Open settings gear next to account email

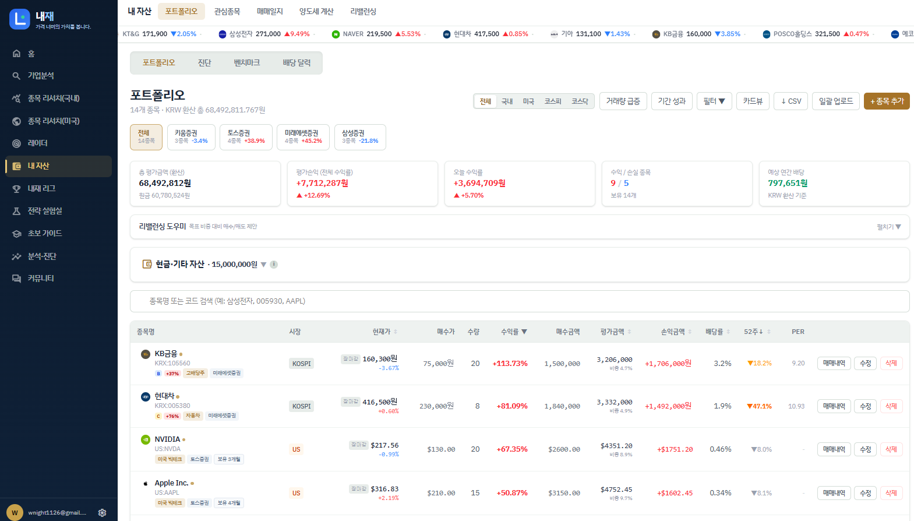(x=103, y=513)
